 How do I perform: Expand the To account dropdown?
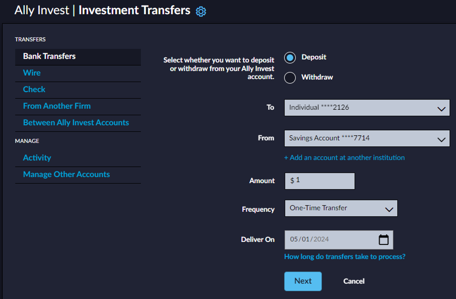click(x=367, y=108)
